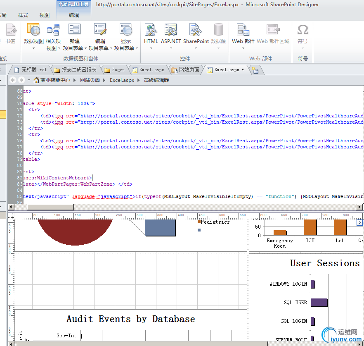The height and width of the screenshot is (346, 364).
Task: Click the 'Audit Events by Database' chart title
Action: click(x=131, y=319)
